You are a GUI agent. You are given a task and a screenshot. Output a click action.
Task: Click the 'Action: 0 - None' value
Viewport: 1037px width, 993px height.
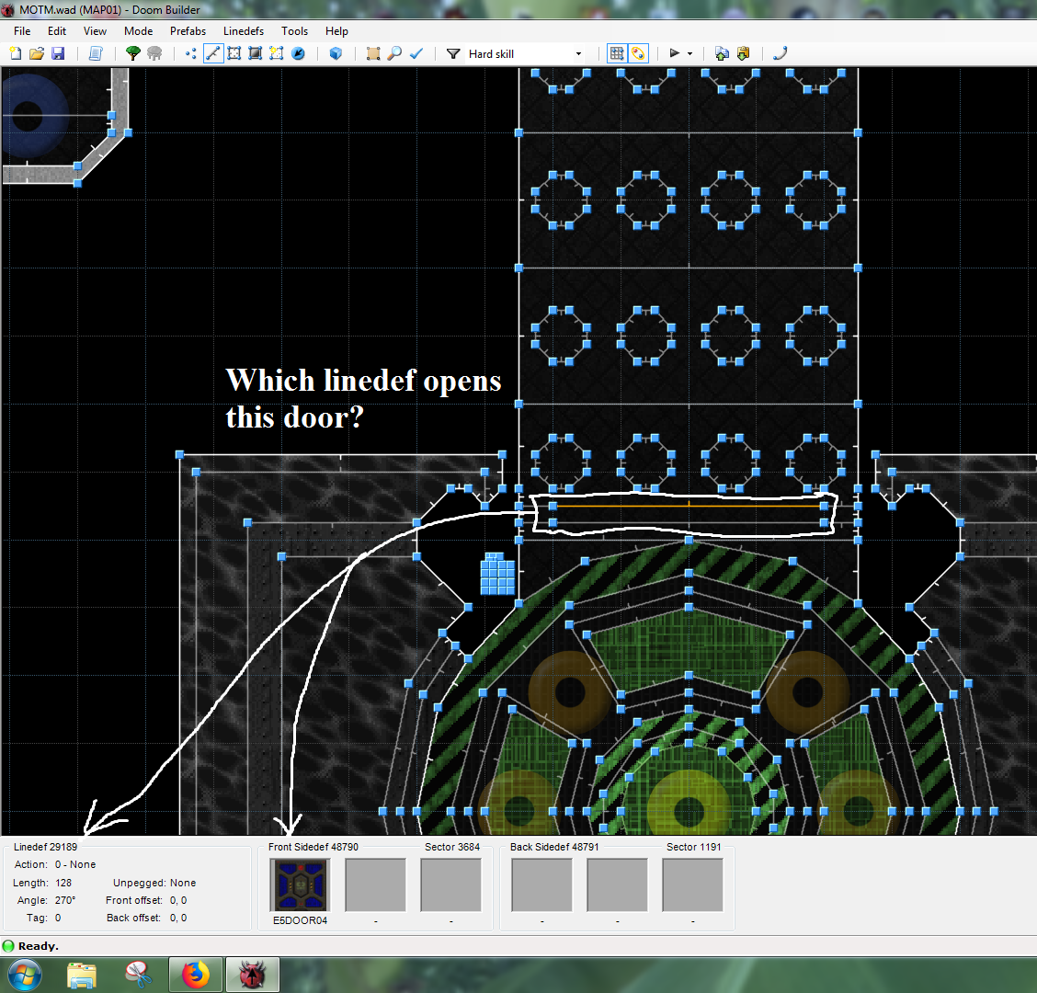pos(75,864)
